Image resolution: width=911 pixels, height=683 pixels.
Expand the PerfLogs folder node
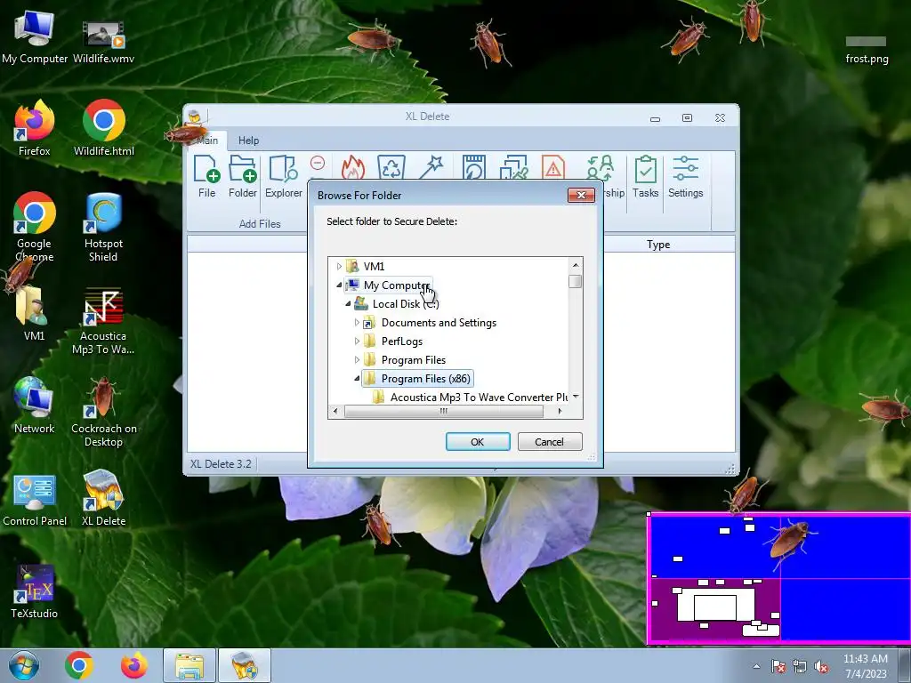[357, 341]
